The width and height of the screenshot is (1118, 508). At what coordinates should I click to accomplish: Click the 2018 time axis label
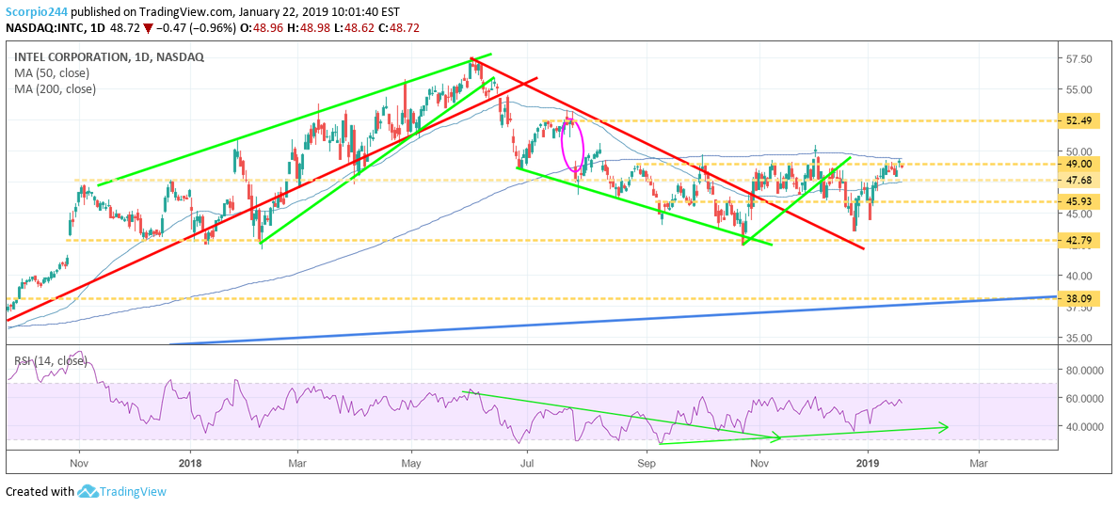190,463
